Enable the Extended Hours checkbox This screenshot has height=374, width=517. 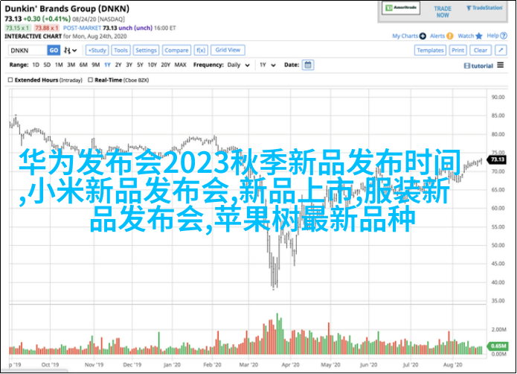tap(10, 80)
